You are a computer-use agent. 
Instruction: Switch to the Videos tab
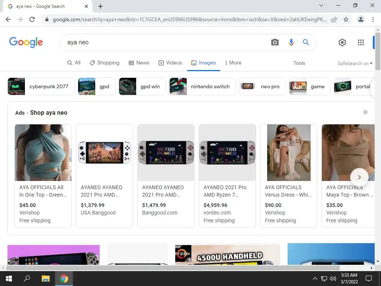(x=170, y=63)
